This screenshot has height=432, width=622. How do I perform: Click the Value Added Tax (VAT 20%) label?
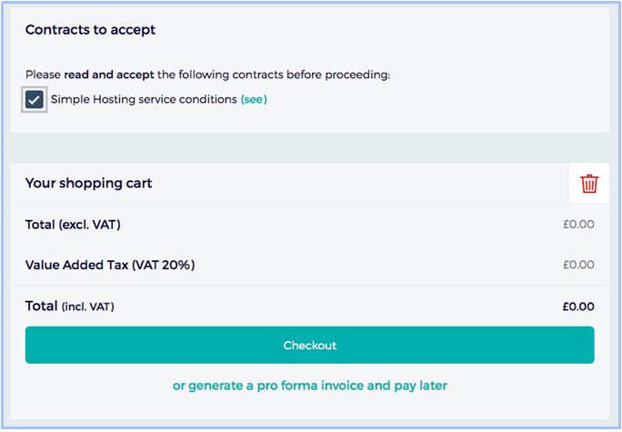(x=110, y=265)
